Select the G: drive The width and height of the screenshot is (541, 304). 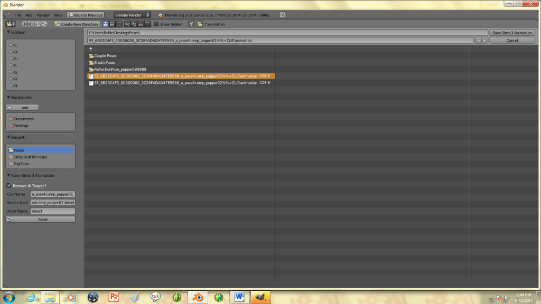40,72
